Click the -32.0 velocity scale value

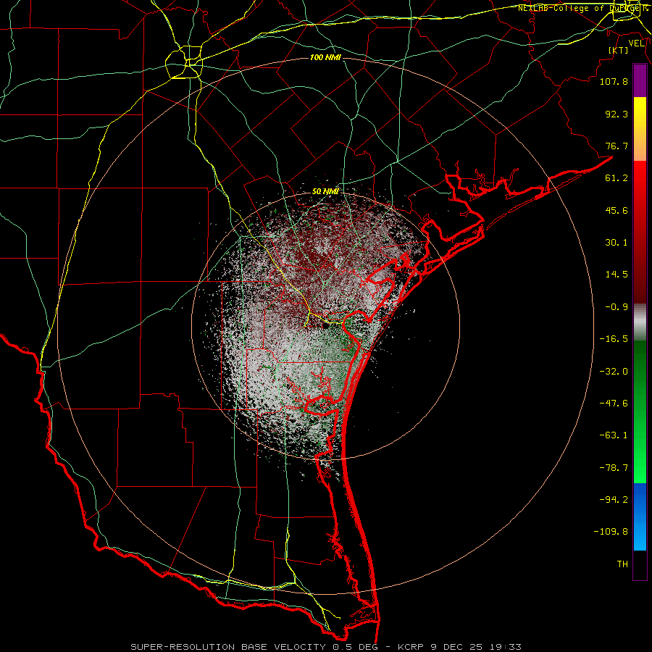[x=614, y=372]
